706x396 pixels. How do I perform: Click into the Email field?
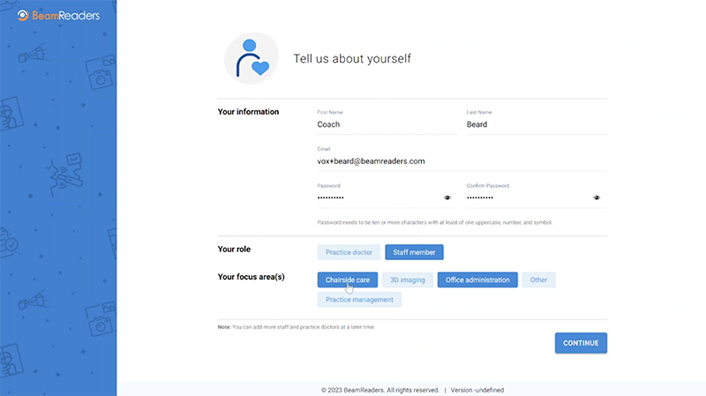pyautogui.click(x=462, y=161)
